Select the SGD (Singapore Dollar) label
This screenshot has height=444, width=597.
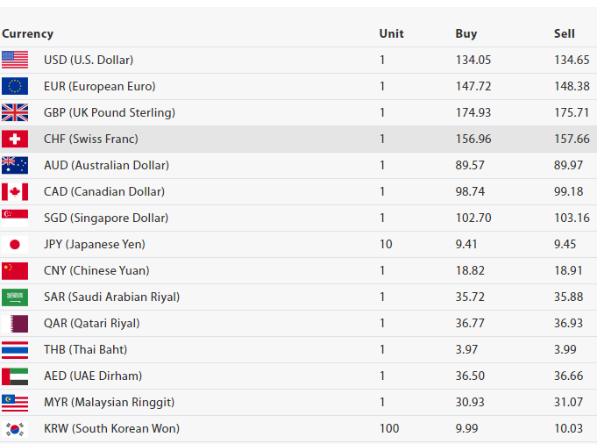click(106, 218)
